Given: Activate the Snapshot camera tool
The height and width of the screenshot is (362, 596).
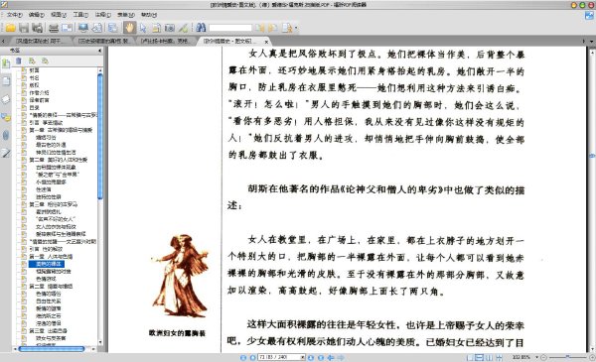Looking at the screenshot, I should point(170,28).
